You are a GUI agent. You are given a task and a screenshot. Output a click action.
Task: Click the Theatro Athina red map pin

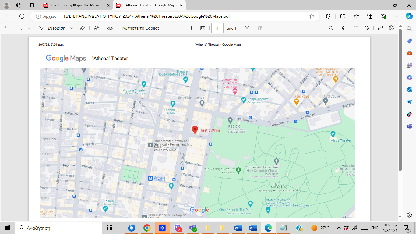tap(195, 130)
